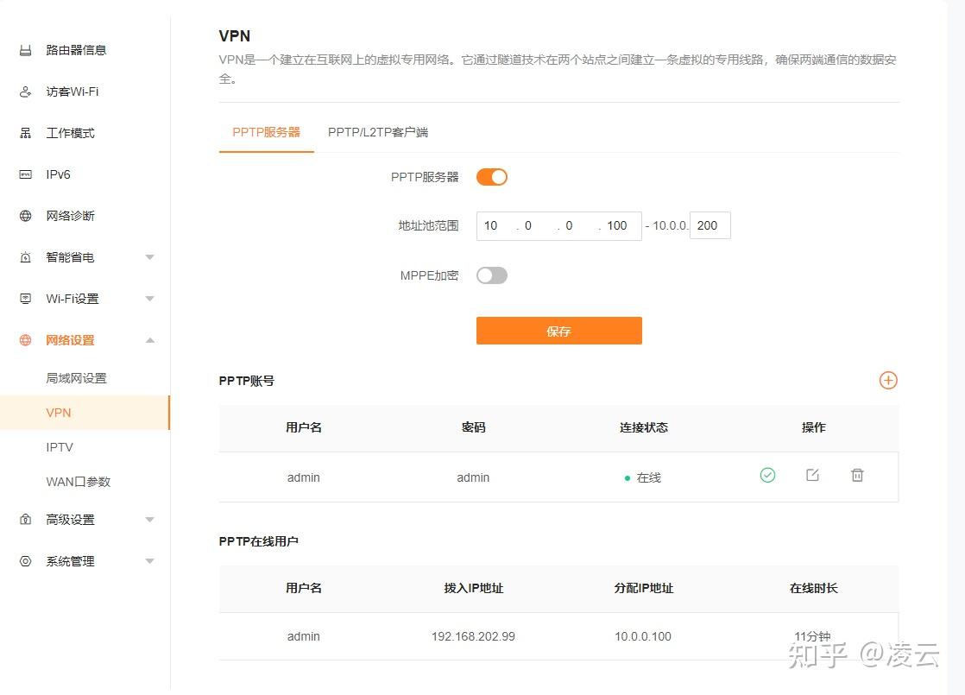965x695 pixels.
Task: Enable MPPE加密
Action: (491, 275)
